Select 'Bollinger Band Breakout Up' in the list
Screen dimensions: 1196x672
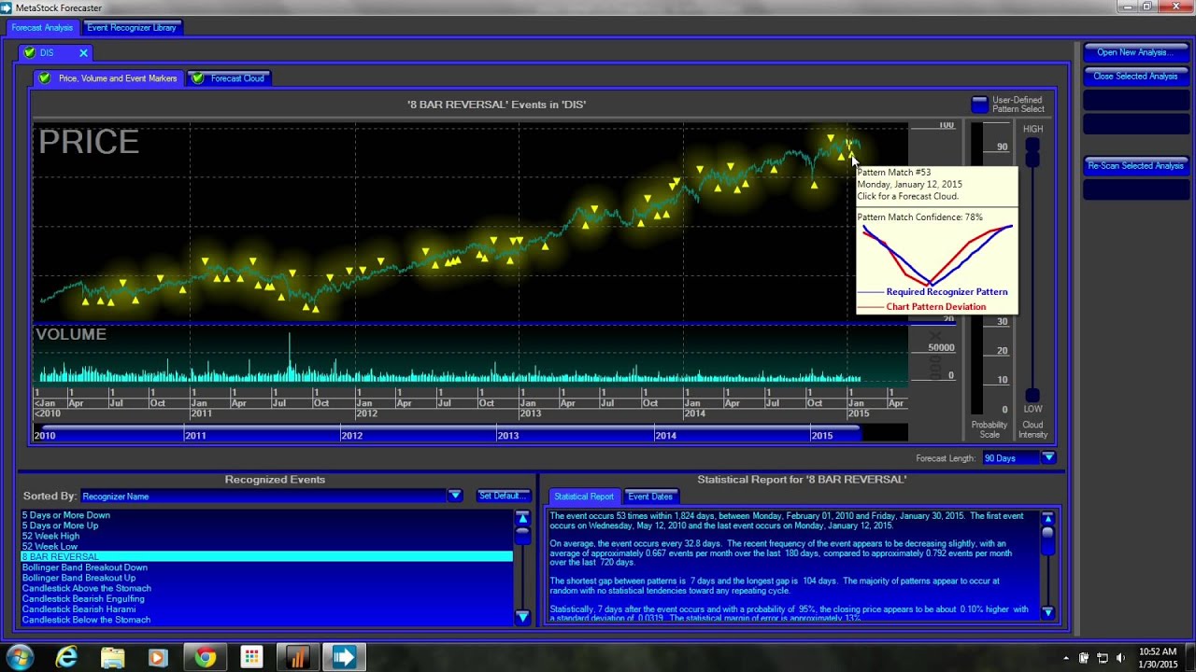[x=267, y=578]
